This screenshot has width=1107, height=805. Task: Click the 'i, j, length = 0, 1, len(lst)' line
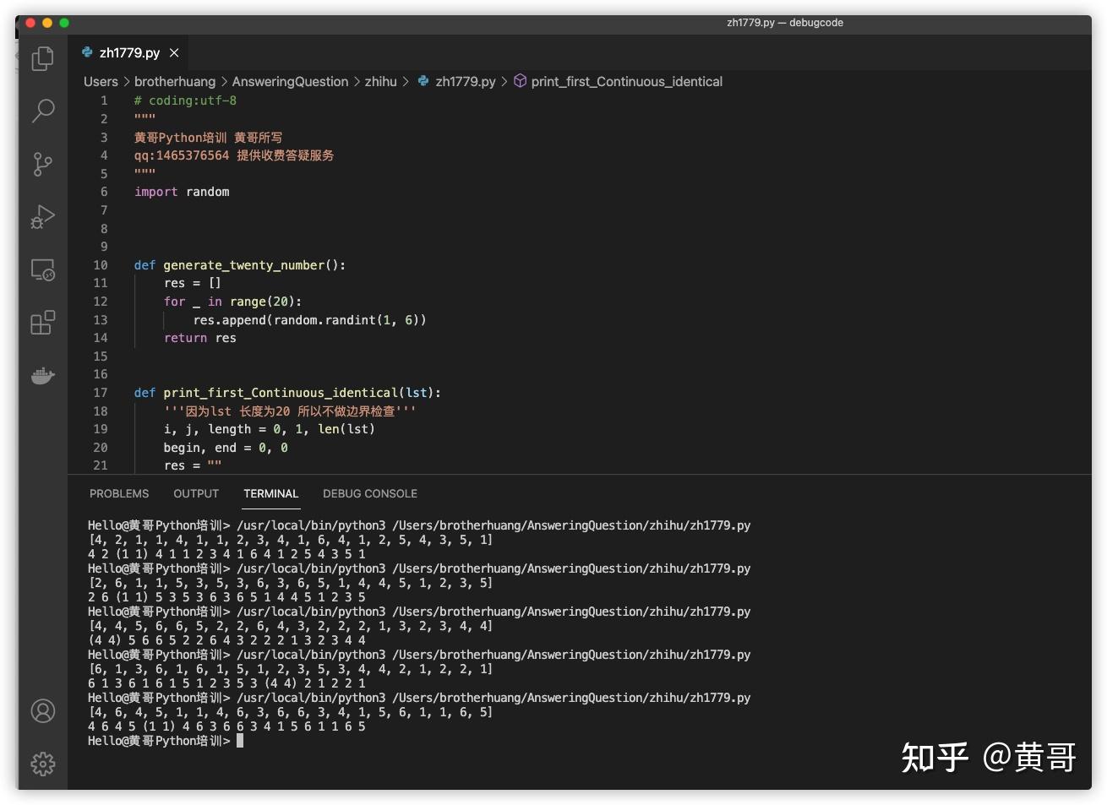pyautogui.click(x=270, y=429)
